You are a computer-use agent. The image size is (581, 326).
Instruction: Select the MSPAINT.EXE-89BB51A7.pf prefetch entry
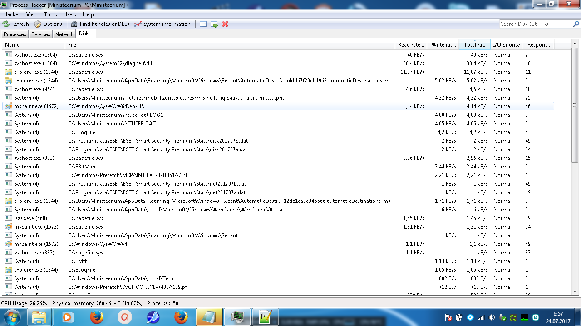pos(128,175)
